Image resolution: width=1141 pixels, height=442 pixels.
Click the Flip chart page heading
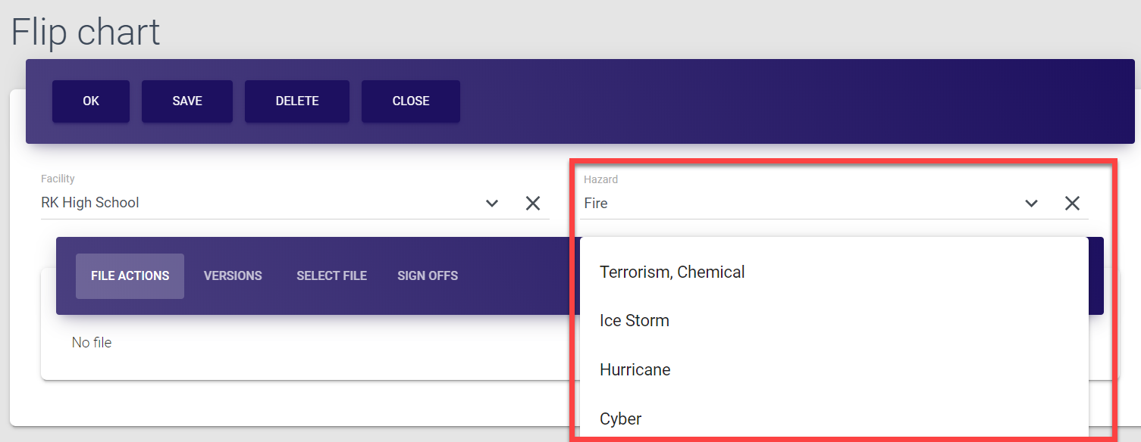point(86,32)
